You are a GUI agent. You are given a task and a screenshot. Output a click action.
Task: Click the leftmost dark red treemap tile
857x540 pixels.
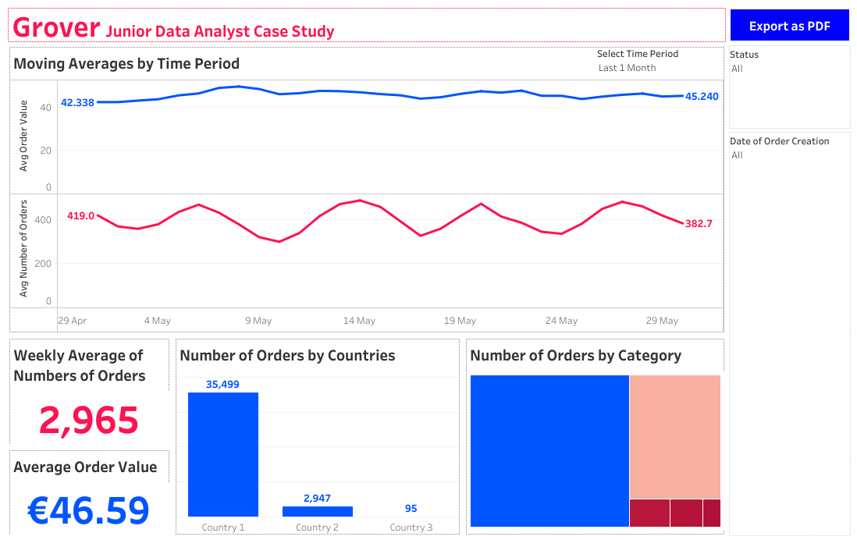point(648,513)
